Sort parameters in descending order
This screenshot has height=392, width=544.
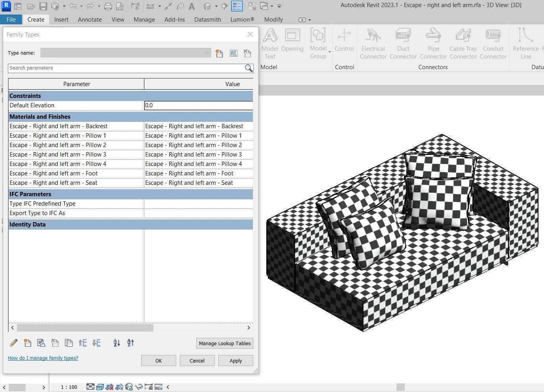(131, 343)
